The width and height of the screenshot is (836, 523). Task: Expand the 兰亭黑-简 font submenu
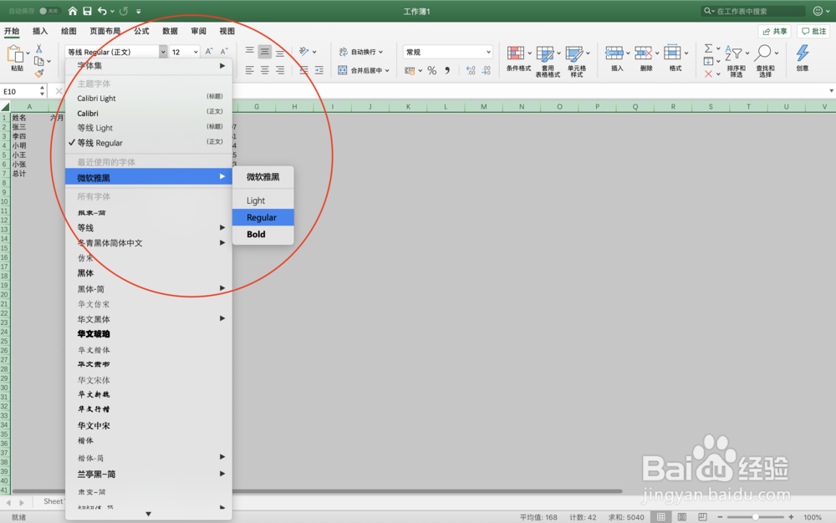tap(148, 474)
